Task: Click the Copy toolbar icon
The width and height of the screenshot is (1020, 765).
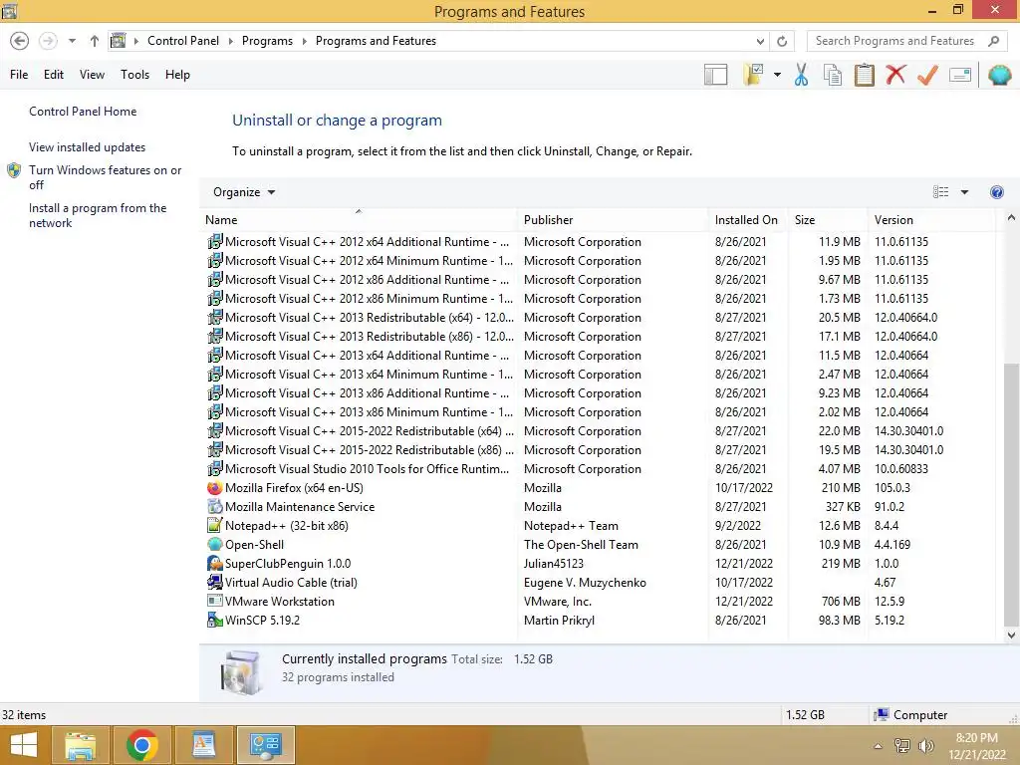Action: point(833,75)
